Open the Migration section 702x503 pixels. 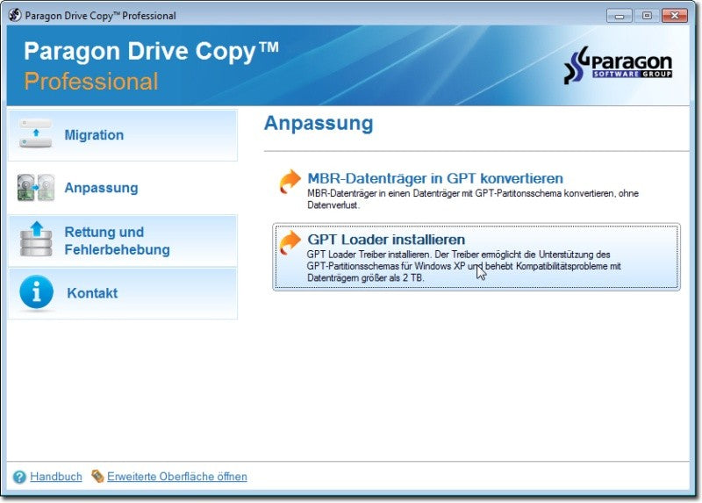click(x=123, y=135)
